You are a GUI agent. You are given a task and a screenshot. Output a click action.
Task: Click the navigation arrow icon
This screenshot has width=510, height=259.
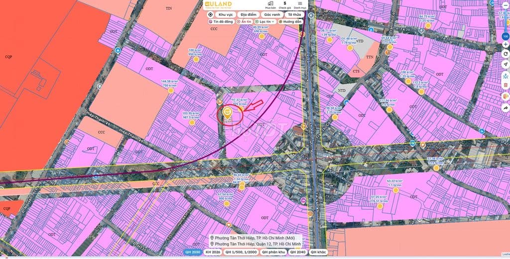pos(506,65)
